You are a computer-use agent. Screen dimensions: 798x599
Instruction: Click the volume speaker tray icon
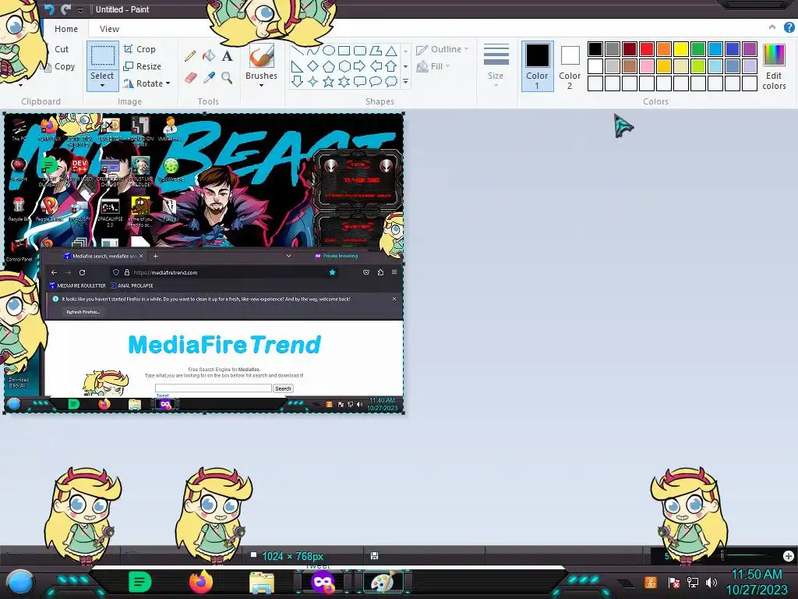(x=711, y=582)
